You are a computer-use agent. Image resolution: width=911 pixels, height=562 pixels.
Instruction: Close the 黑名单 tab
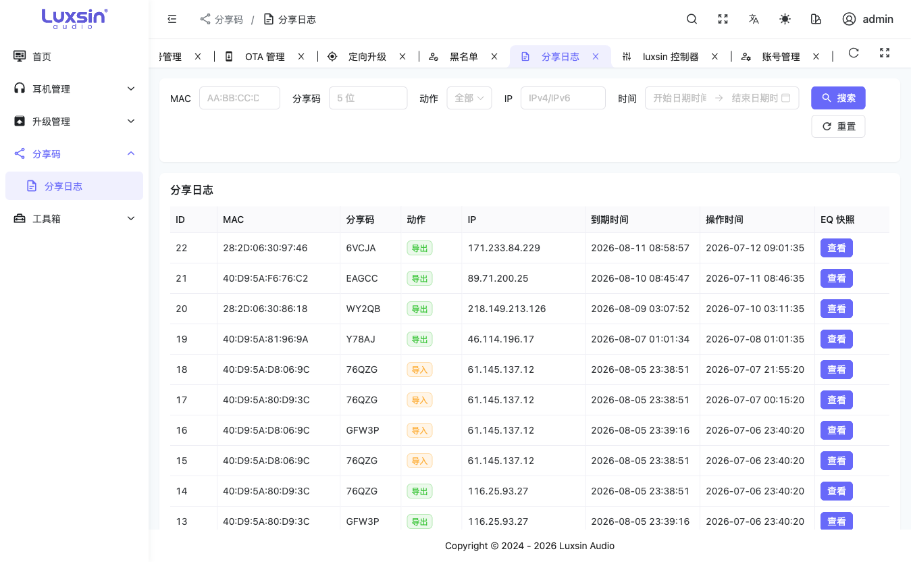click(x=494, y=57)
